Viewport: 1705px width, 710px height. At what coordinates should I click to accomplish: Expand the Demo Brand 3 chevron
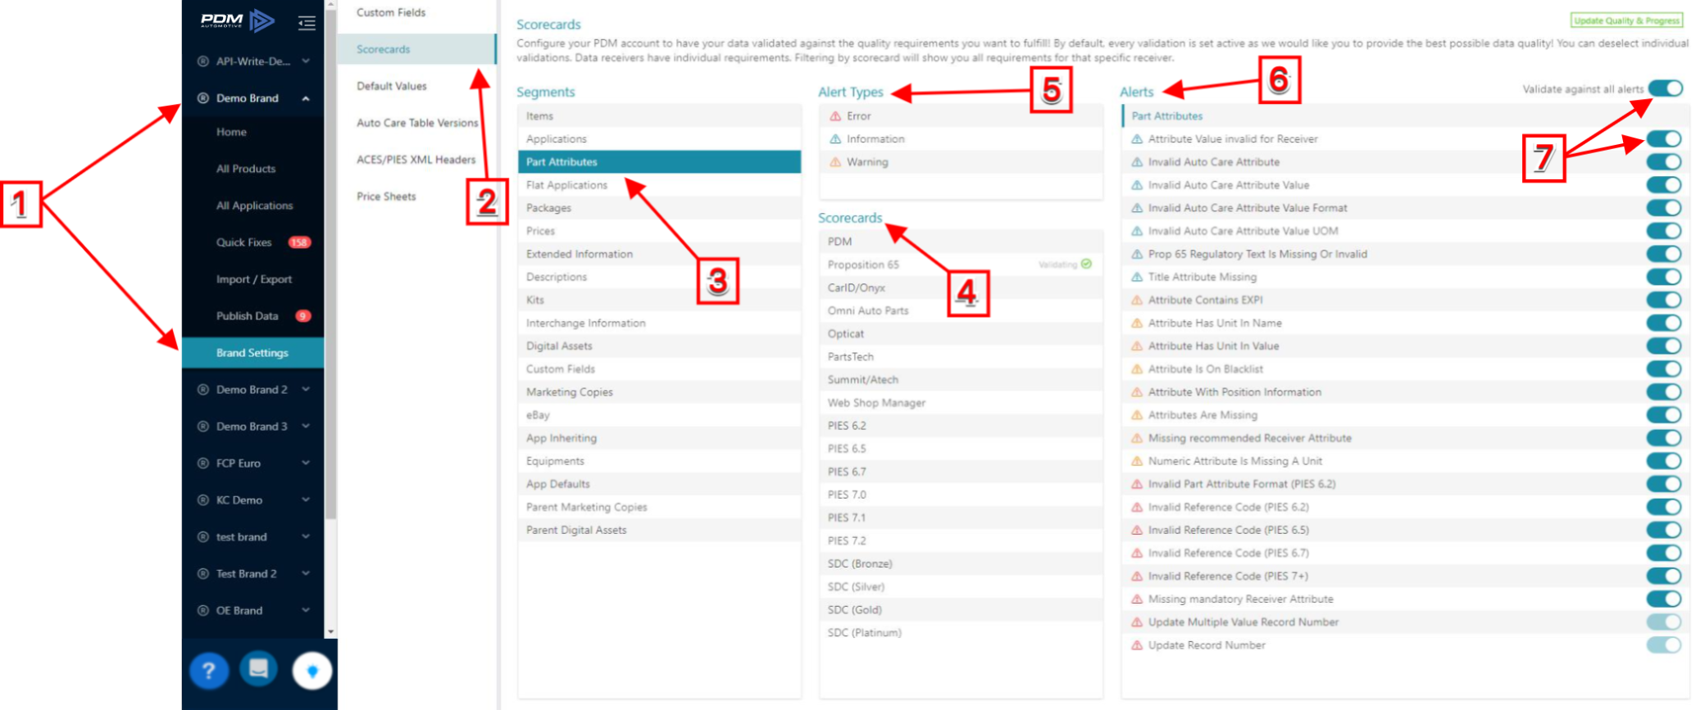coord(306,427)
